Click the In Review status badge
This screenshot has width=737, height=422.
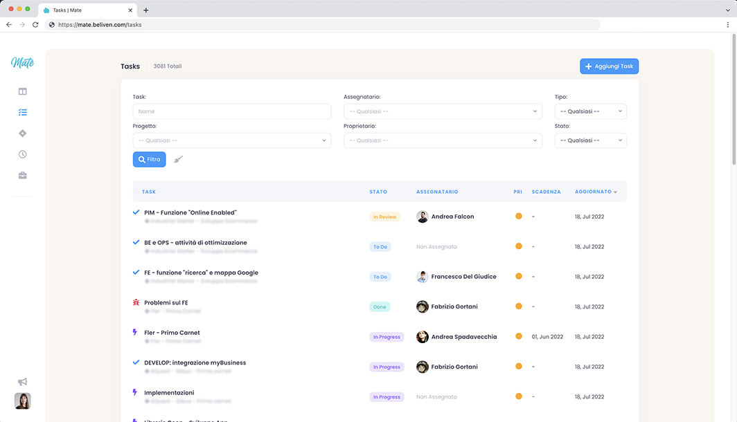point(384,217)
